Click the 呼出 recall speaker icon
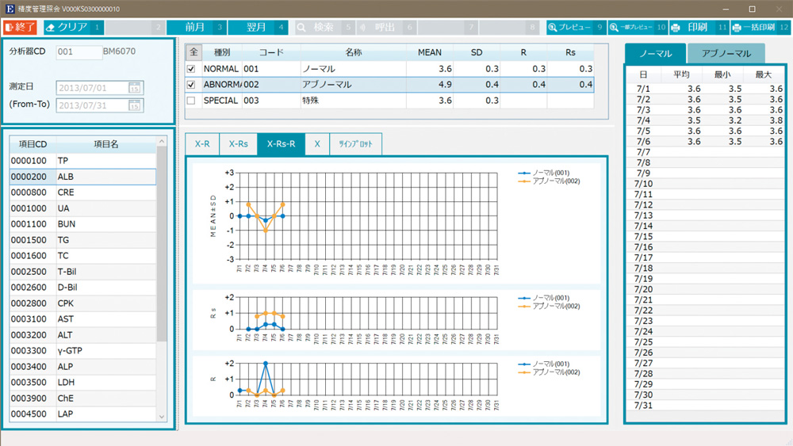This screenshot has height=446, width=793. click(363, 27)
